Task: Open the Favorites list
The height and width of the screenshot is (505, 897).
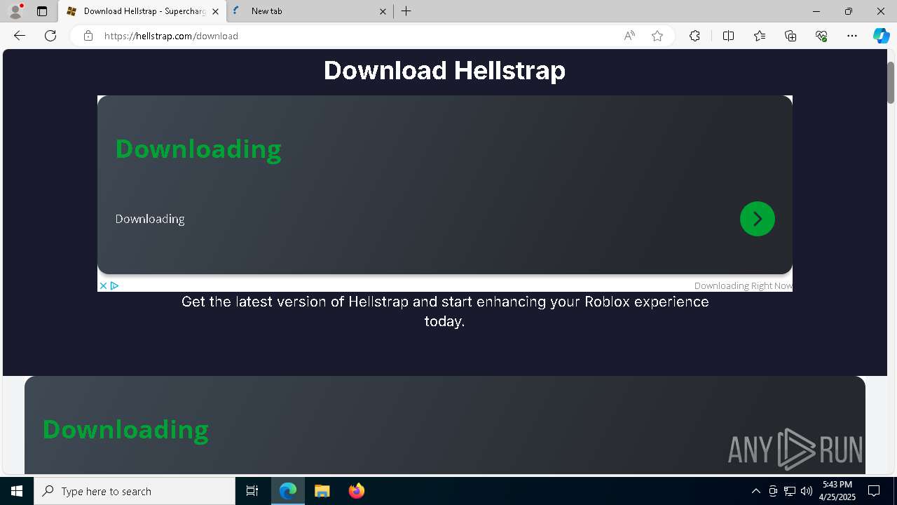Action: [x=760, y=36]
